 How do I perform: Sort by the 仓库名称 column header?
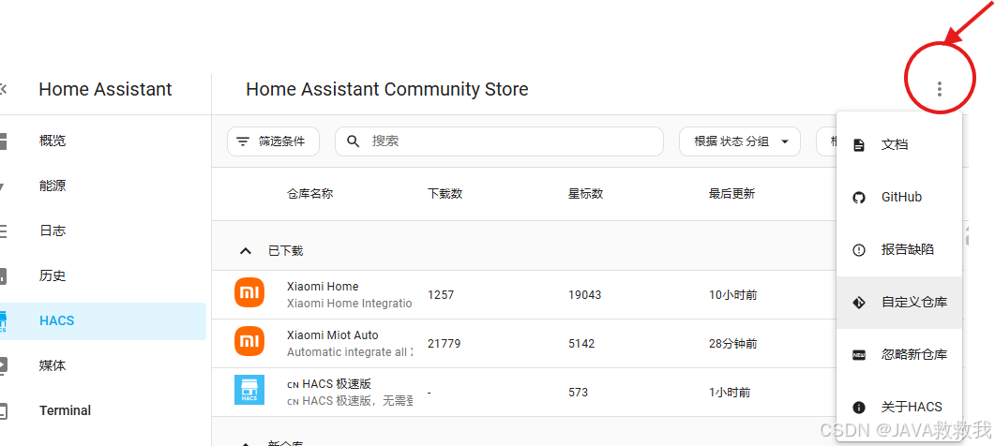point(309,194)
